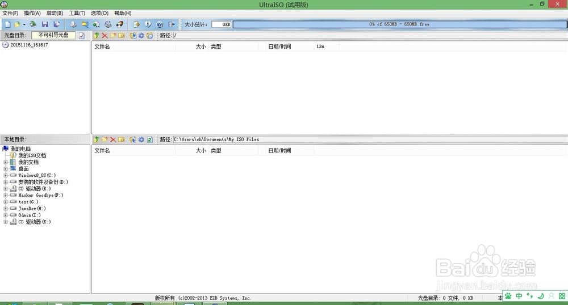Click the page-with-arrow icon before Info
The width and height of the screenshot is (568, 305).
point(136,24)
